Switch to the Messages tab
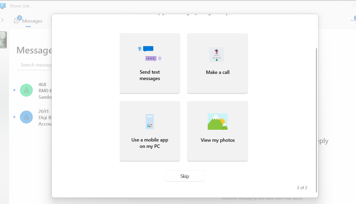The height and width of the screenshot is (204, 356). click(28, 21)
